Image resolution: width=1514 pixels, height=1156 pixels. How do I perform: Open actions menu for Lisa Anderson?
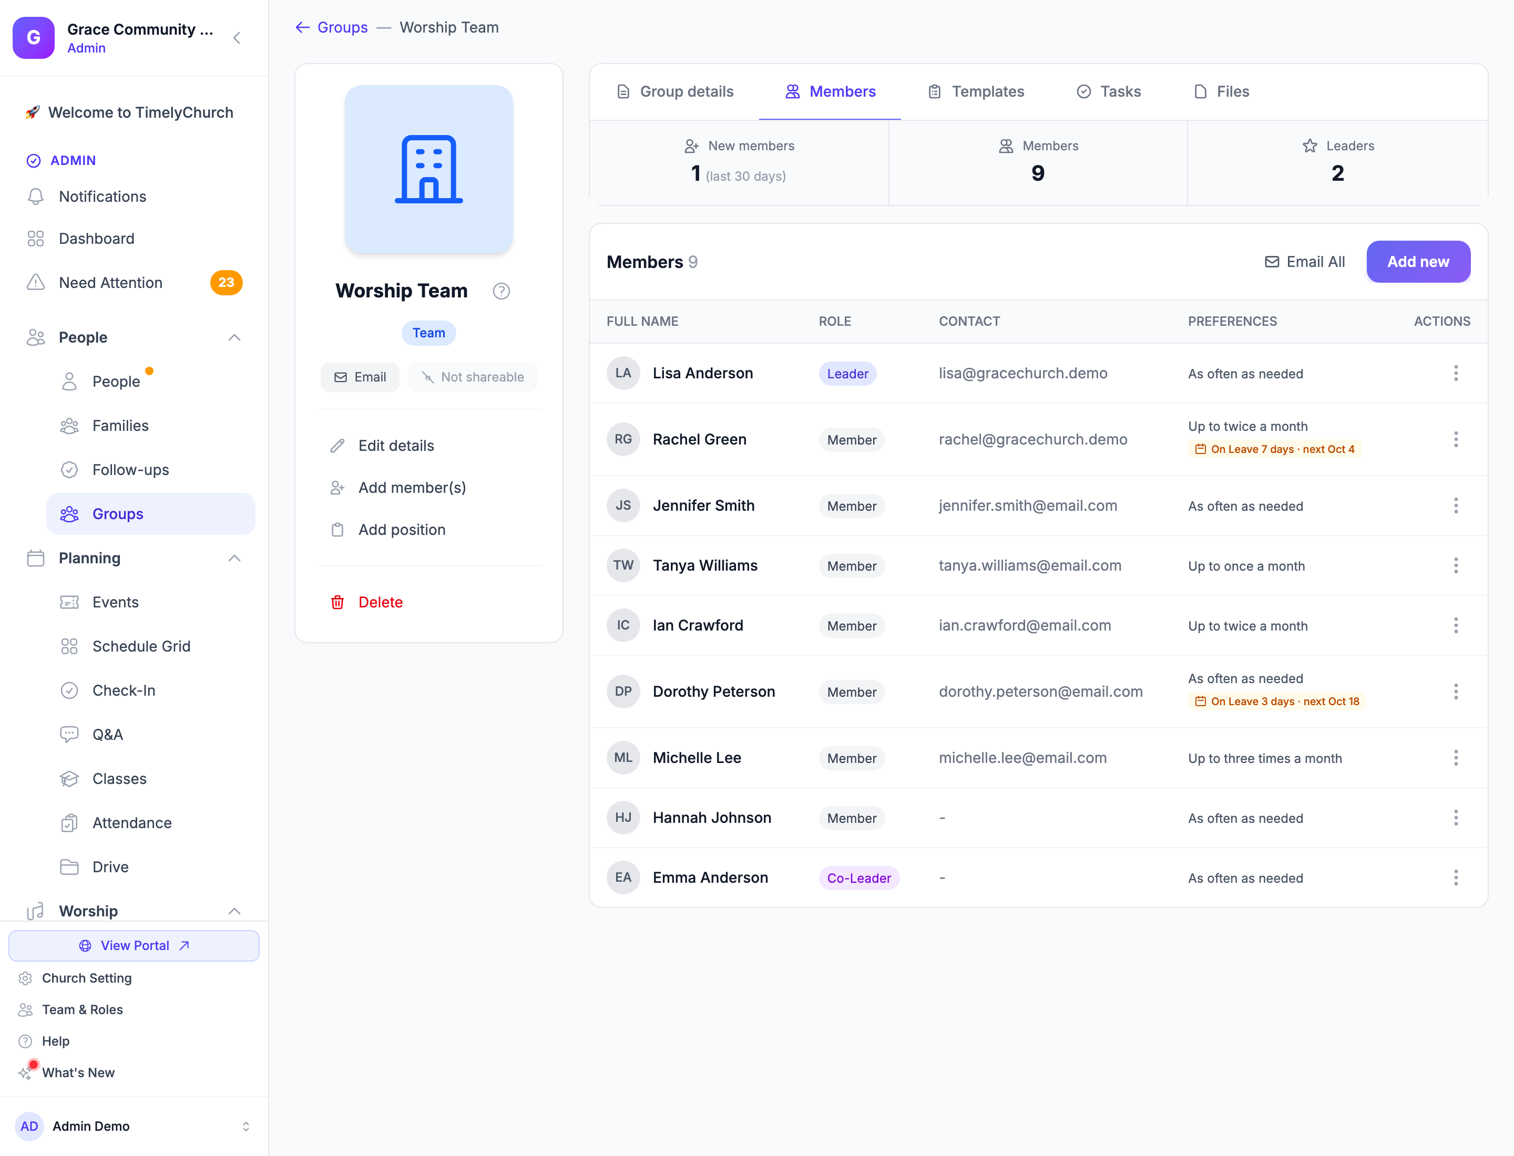pyautogui.click(x=1456, y=373)
